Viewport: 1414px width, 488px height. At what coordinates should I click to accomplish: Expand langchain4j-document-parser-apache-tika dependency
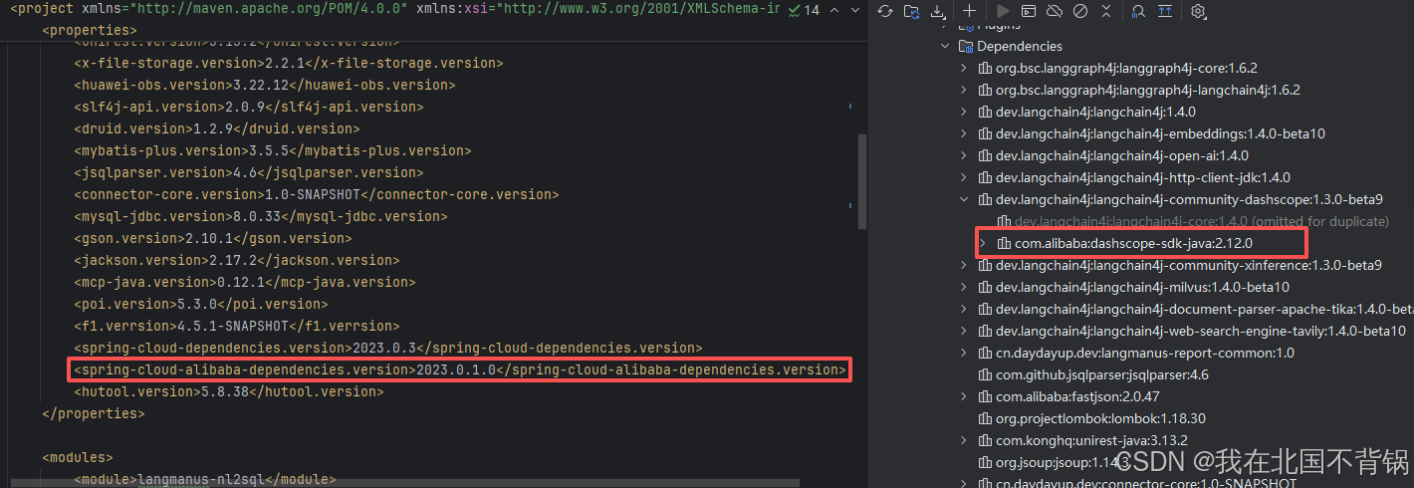963,309
